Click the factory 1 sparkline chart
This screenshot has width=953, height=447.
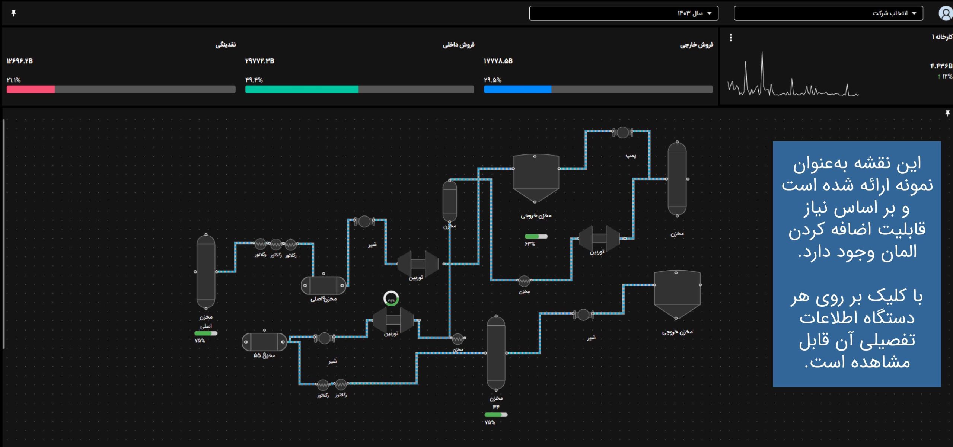coord(793,80)
